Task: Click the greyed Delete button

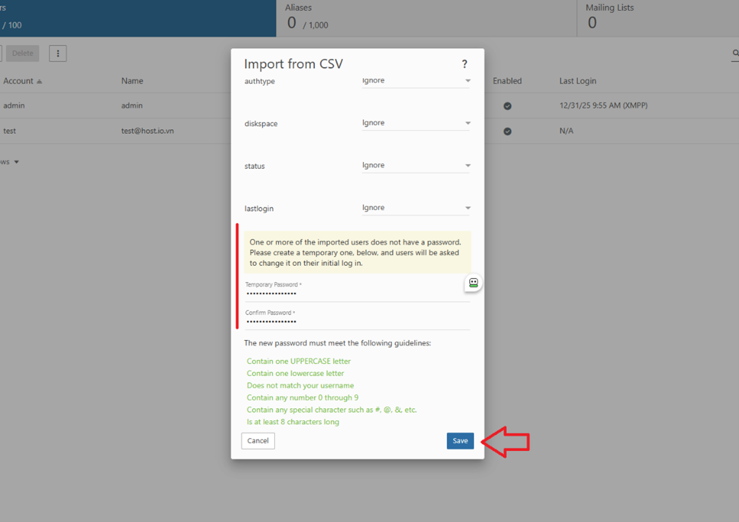Action: tap(23, 54)
